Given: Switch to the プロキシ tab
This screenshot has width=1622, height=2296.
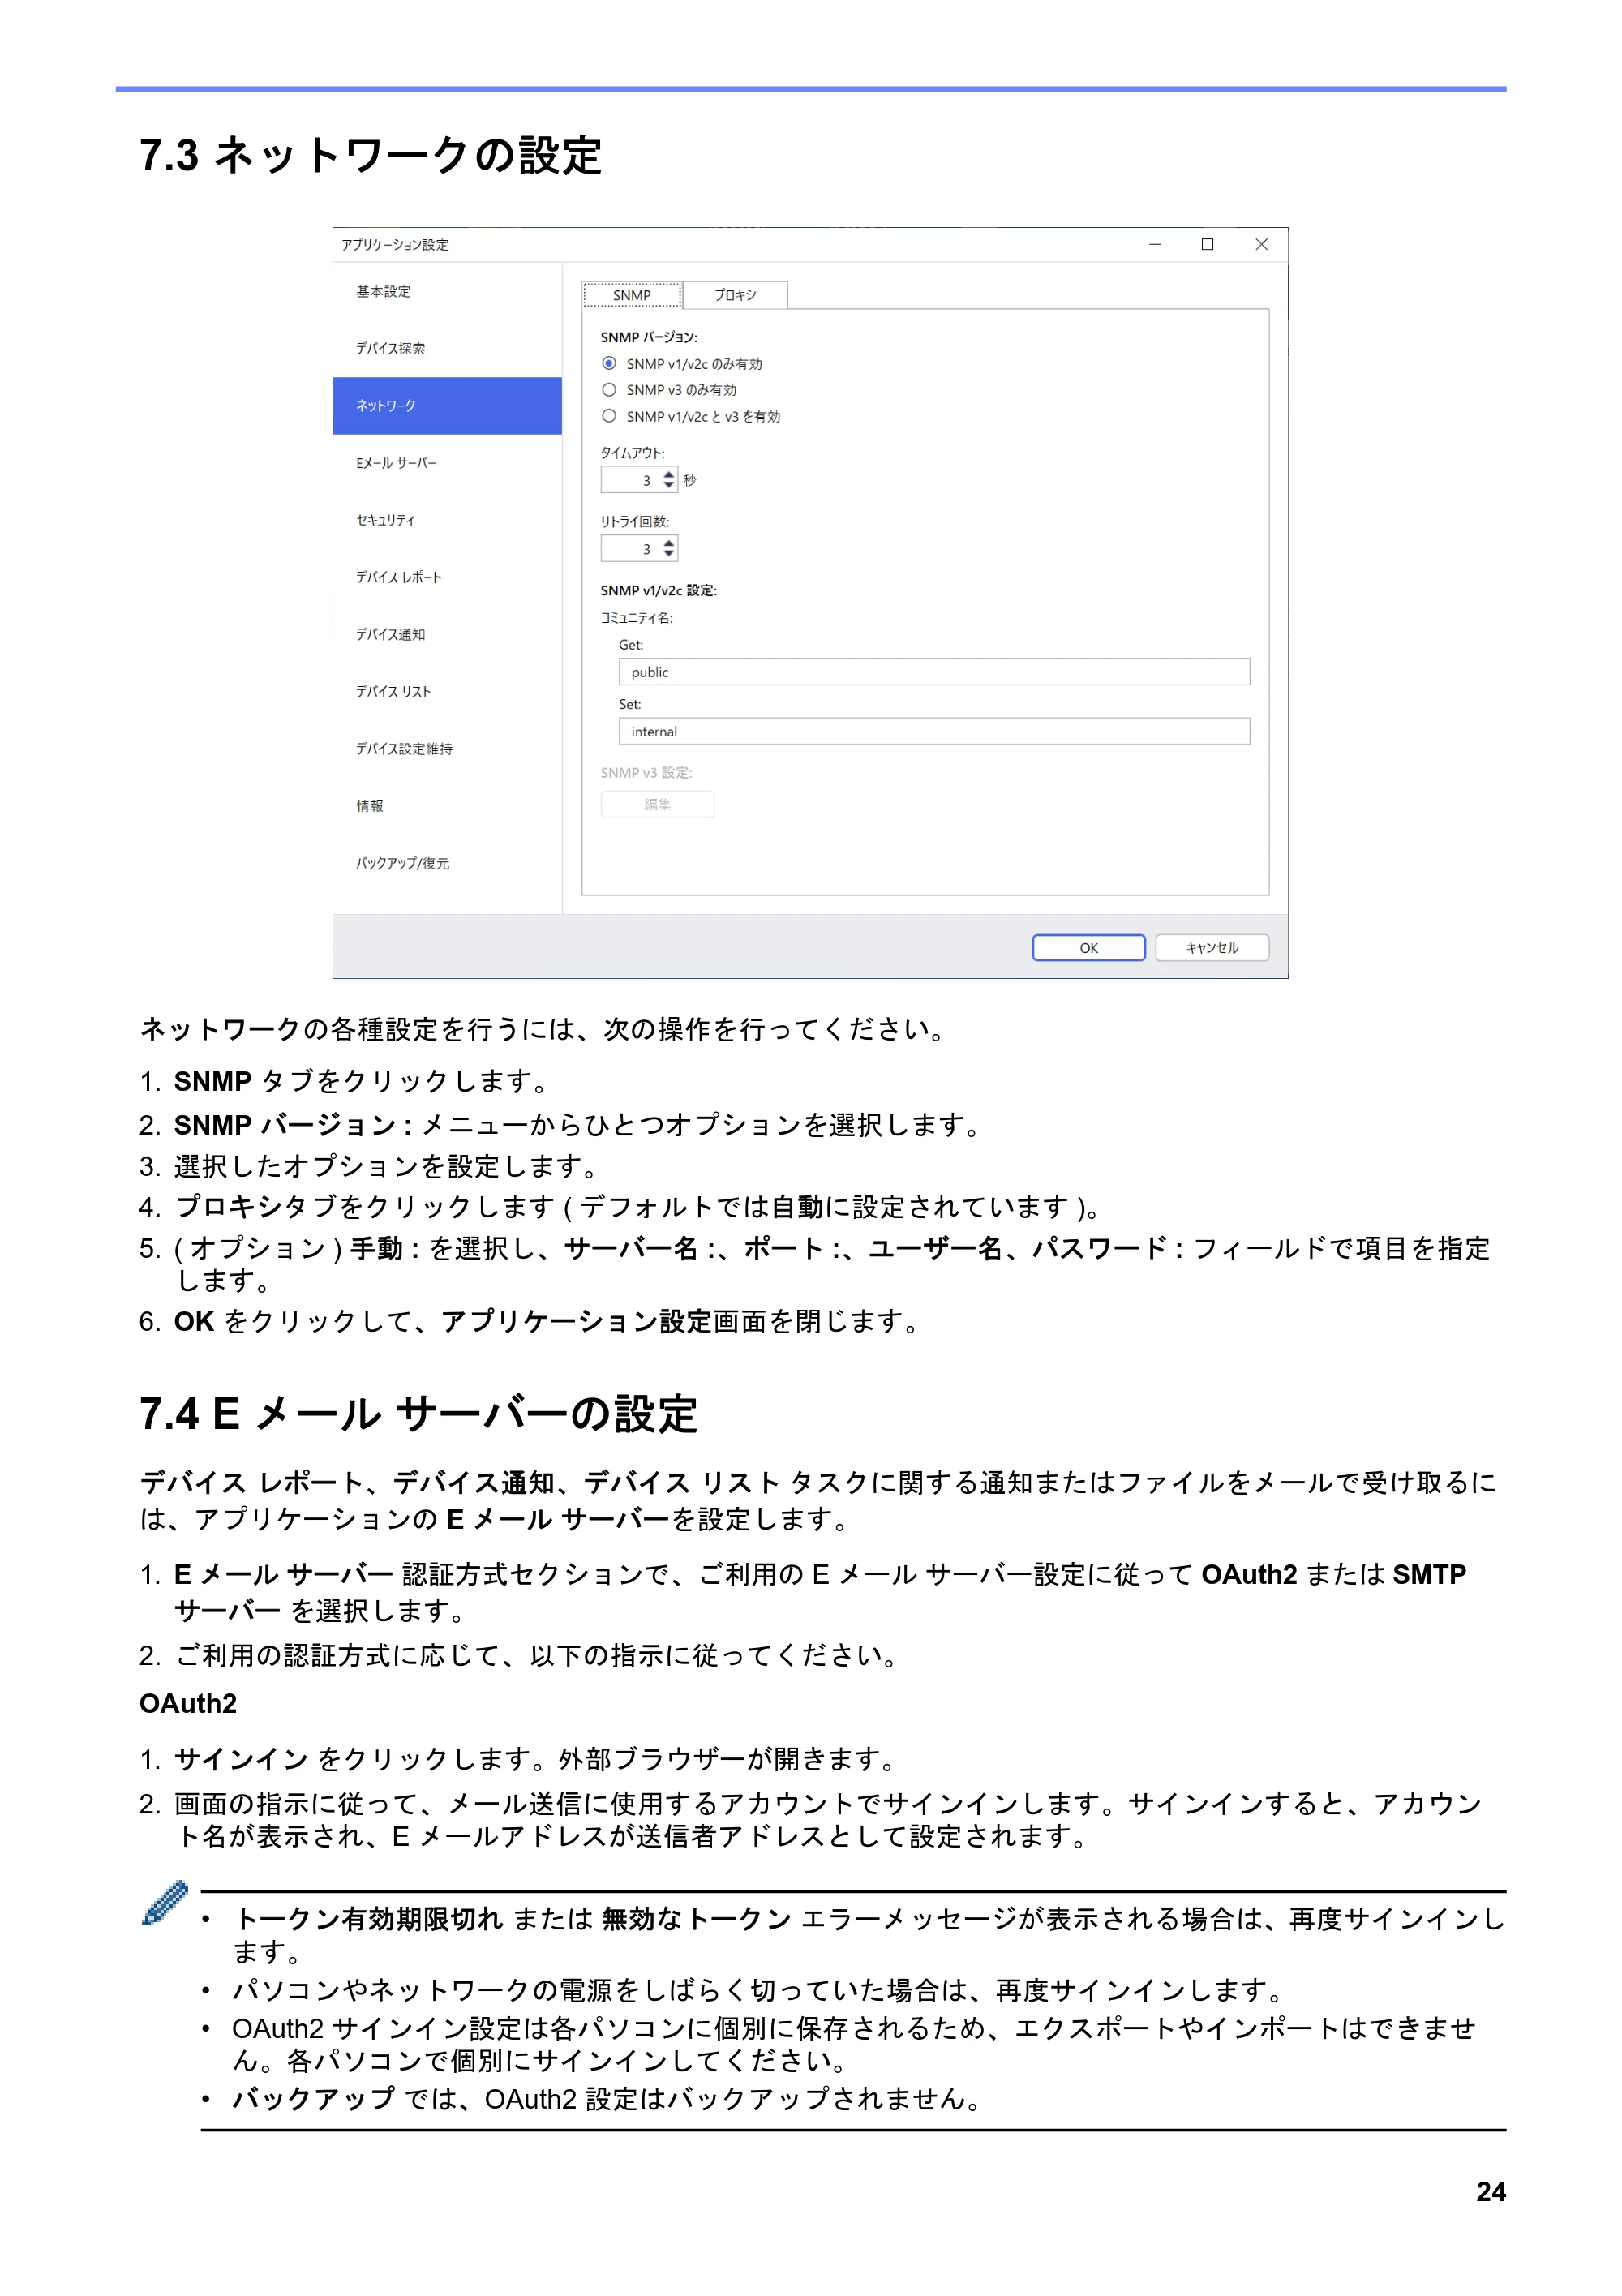Looking at the screenshot, I should pos(735,295).
